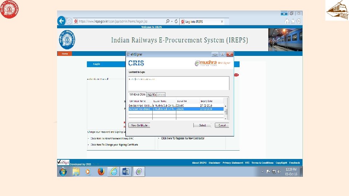Close the eMSigner dialog window
The width and height of the screenshot is (349, 196).
(x=230, y=54)
